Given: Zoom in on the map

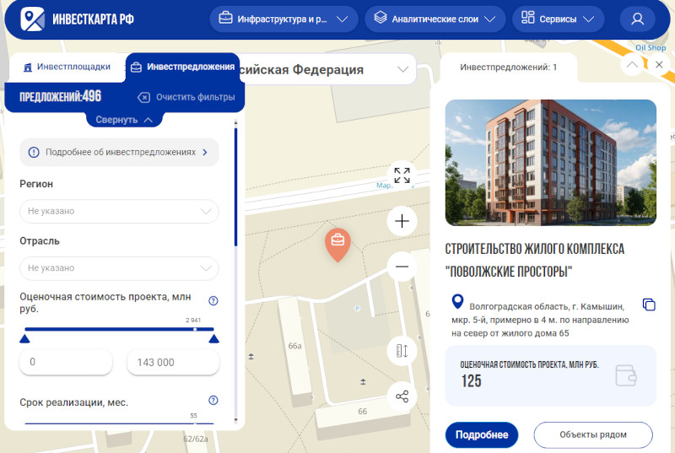Looking at the screenshot, I should (402, 221).
